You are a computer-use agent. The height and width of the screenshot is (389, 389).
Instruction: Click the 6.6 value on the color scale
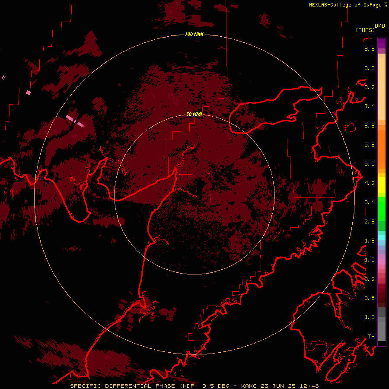(x=370, y=125)
